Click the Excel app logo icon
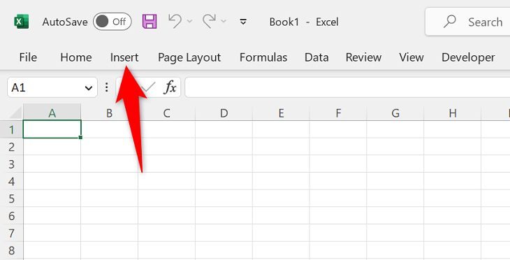 coord(22,22)
